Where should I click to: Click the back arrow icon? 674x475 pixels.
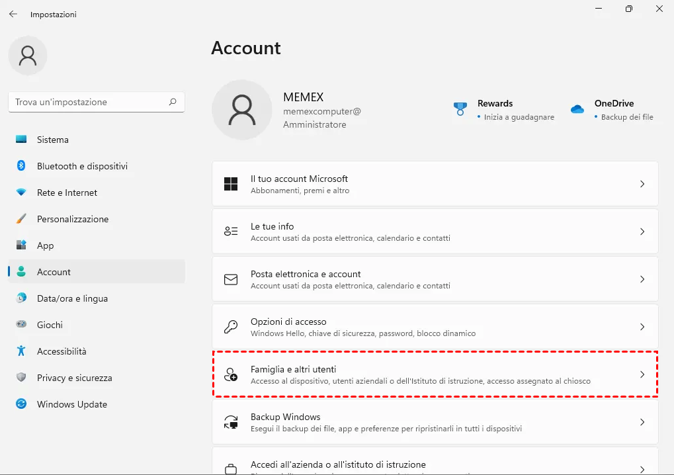pyautogui.click(x=13, y=14)
